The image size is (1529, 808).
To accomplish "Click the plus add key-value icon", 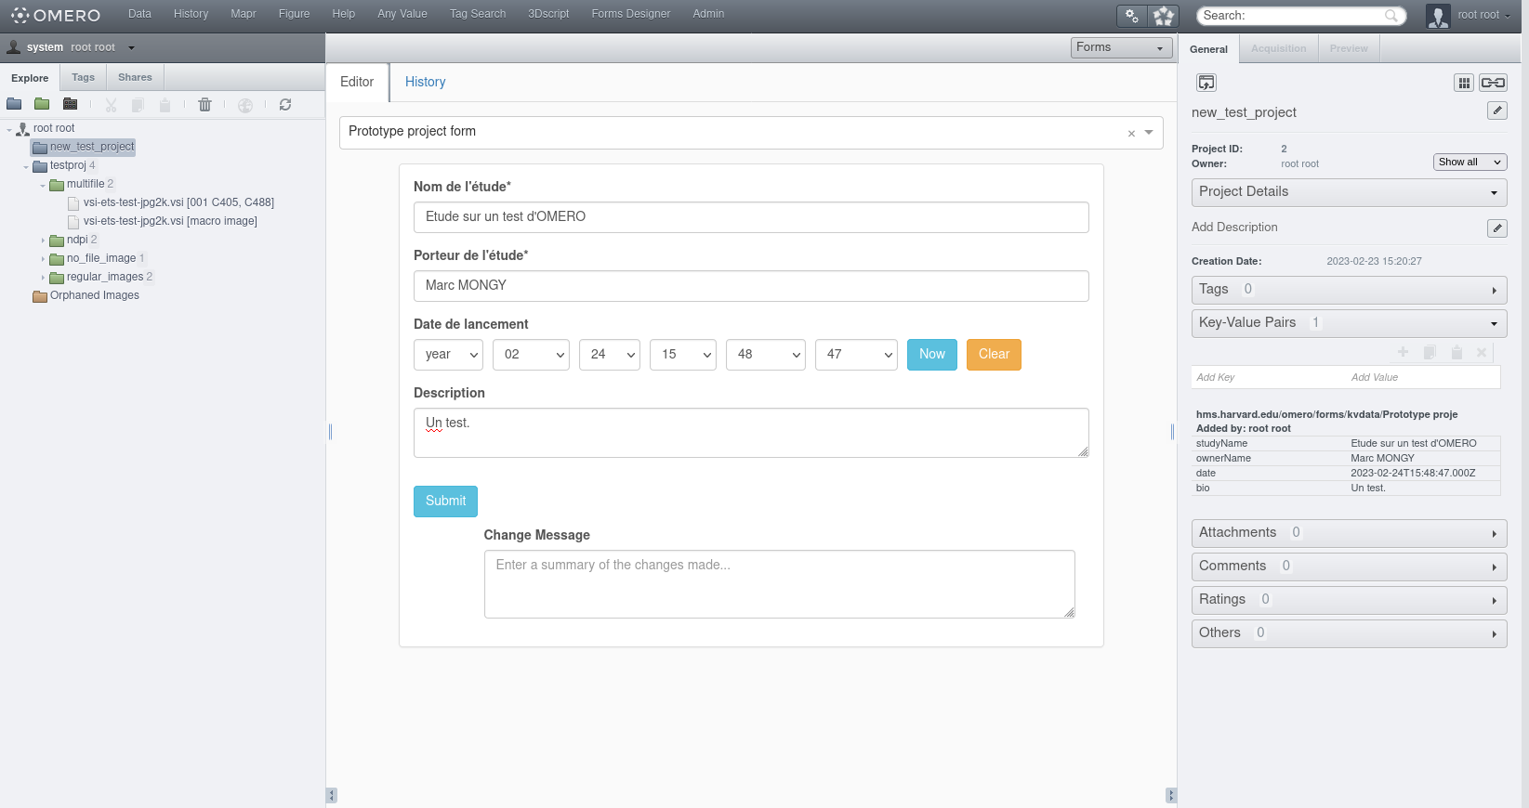I will (1404, 352).
